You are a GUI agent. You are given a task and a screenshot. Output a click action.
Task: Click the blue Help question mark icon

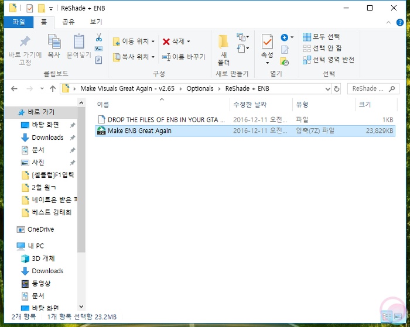[x=400, y=22]
